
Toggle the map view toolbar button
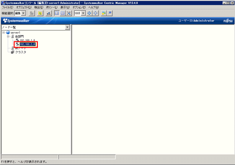pos(57,13)
